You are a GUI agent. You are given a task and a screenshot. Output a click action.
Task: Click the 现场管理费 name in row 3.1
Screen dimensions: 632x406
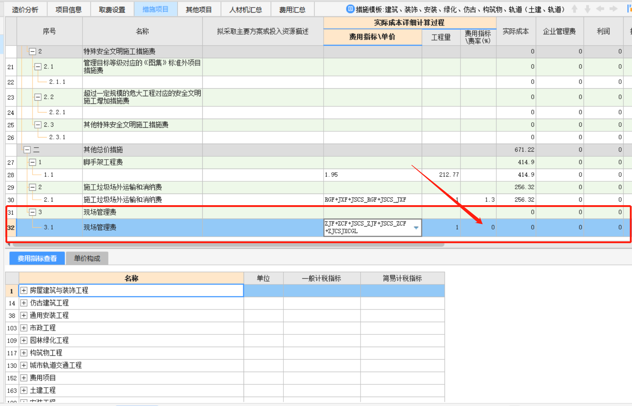[100, 228]
